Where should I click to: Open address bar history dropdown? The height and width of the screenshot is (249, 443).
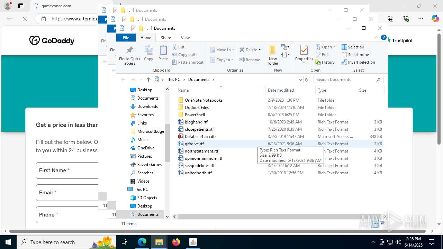[x=300, y=80]
